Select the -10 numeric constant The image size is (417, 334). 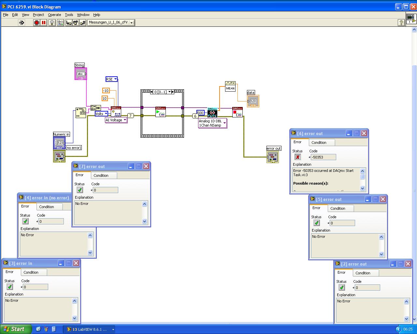[x=106, y=91]
